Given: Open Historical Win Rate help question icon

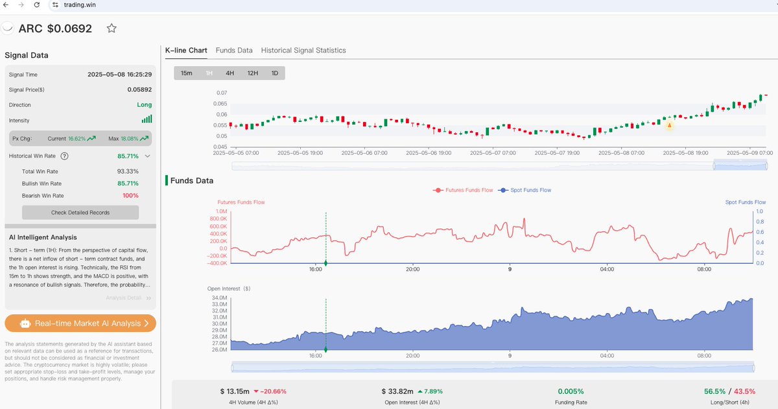Looking at the screenshot, I should (x=64, y=156).
